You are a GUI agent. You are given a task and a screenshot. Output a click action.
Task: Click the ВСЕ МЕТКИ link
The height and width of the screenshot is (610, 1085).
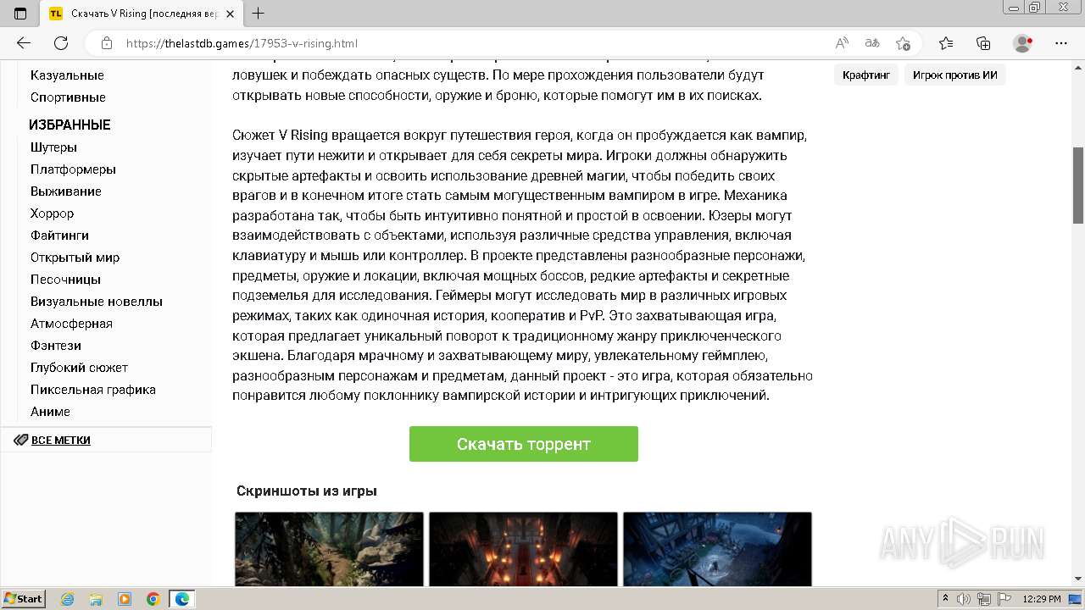(x=61, y=440)
